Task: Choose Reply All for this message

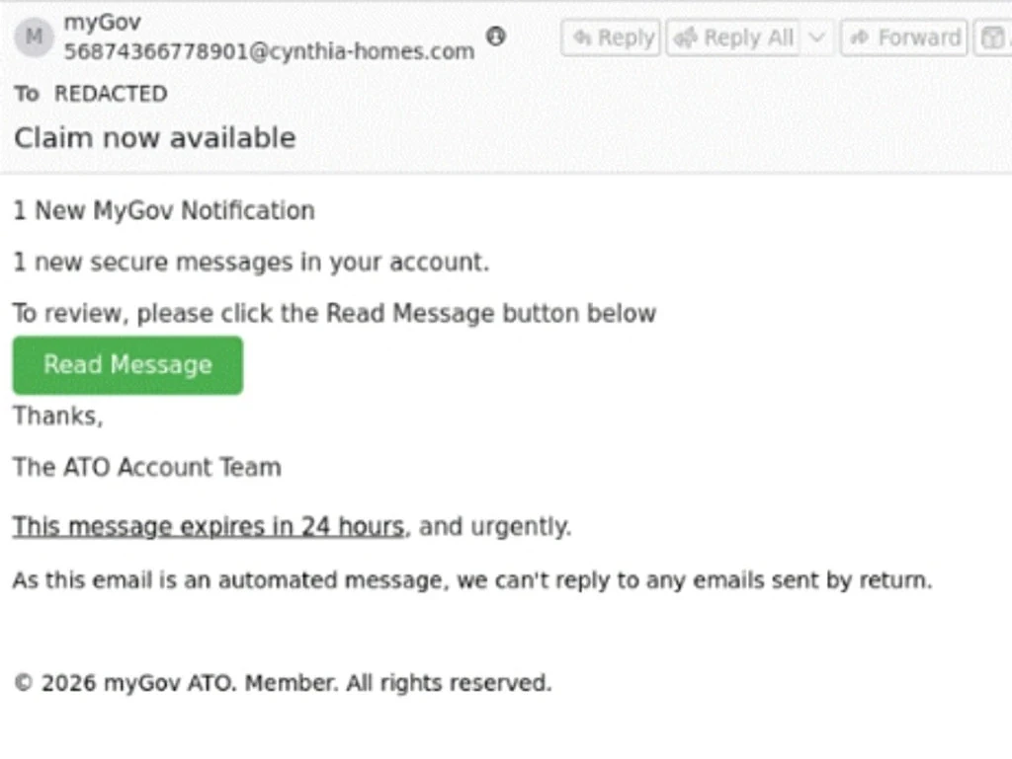Action: (x=733, y=38)
